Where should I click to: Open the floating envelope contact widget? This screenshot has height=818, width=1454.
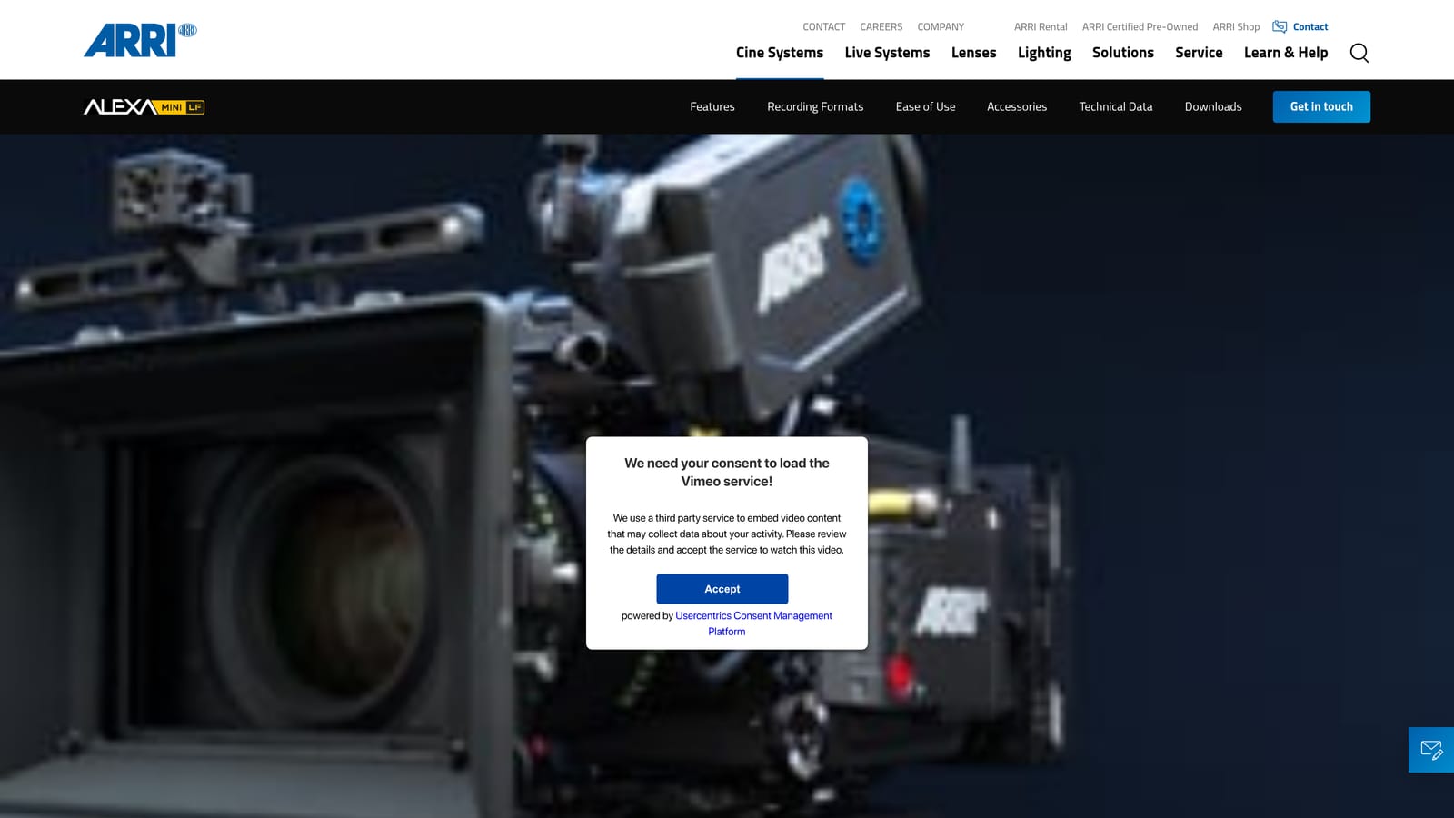click(1431, 750)
